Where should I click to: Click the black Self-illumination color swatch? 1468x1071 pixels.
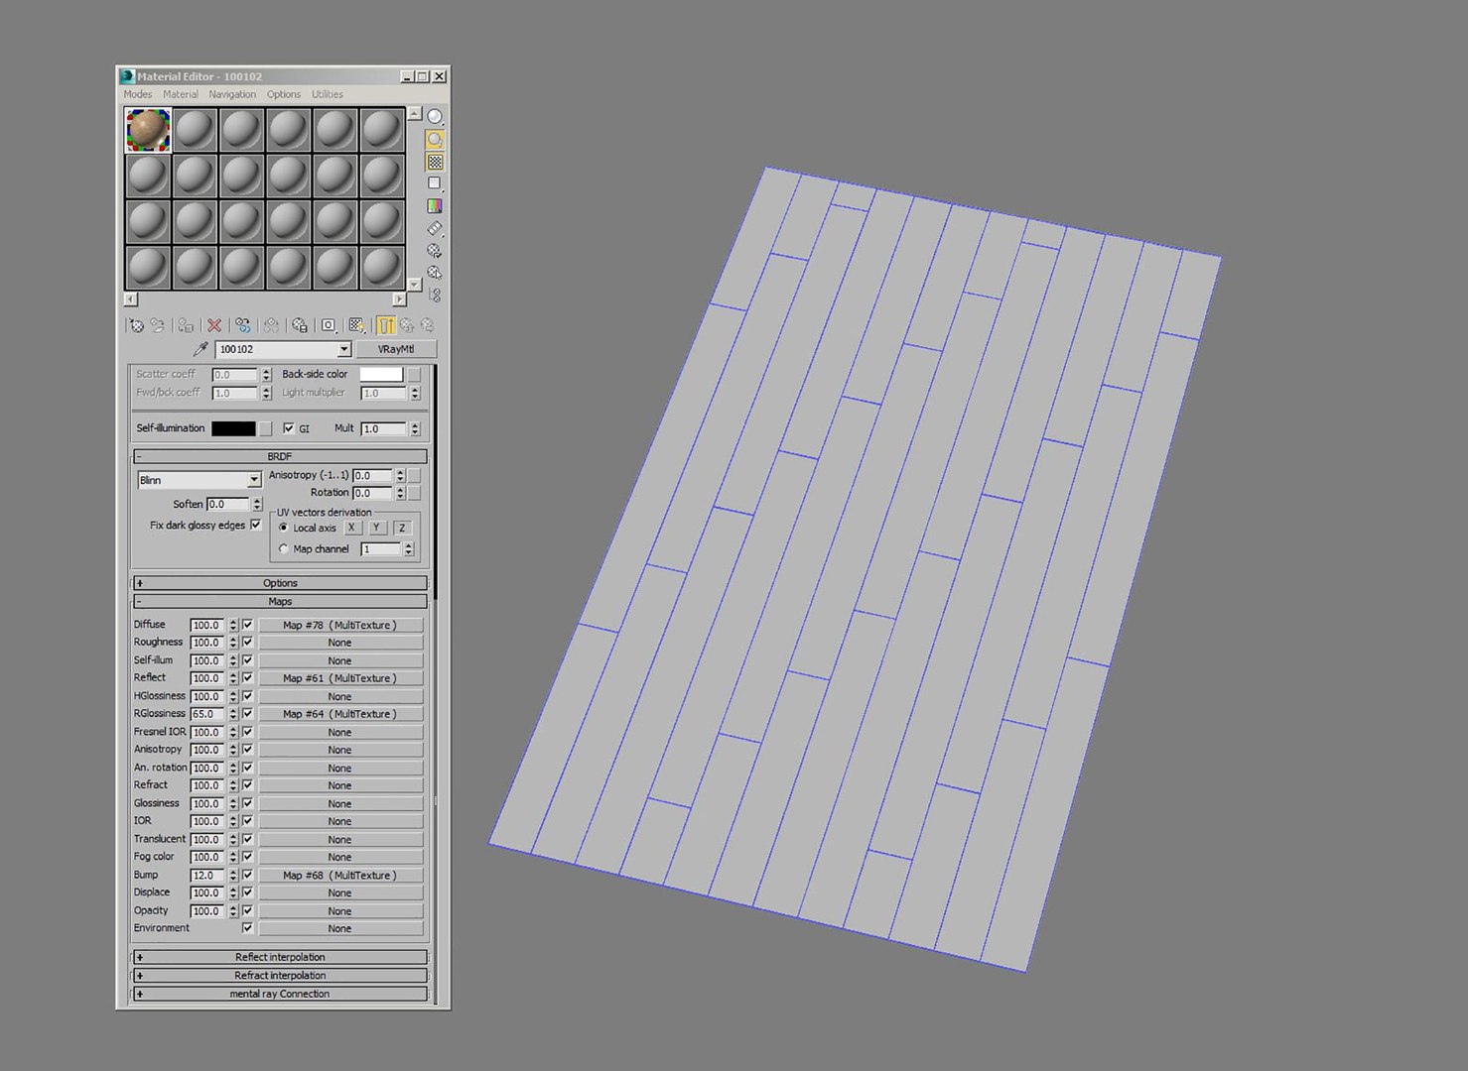click(233, 428)
